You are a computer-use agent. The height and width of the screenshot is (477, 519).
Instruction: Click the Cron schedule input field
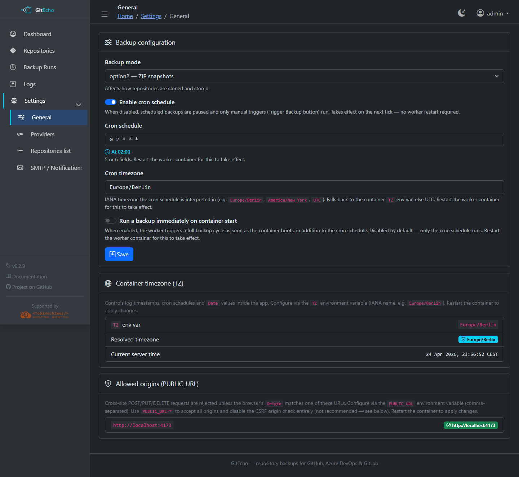point(304,140)
